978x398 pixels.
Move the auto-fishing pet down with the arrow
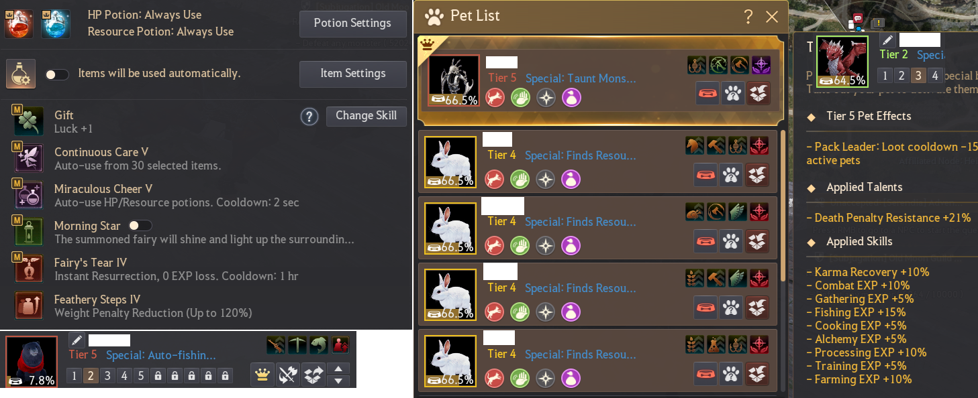(338, 381)
